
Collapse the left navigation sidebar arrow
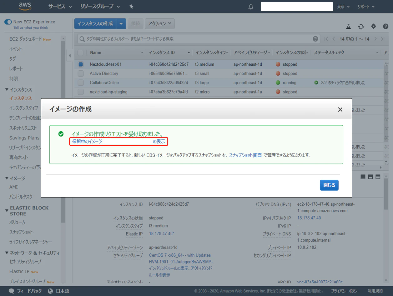click(x=70, y=56)
